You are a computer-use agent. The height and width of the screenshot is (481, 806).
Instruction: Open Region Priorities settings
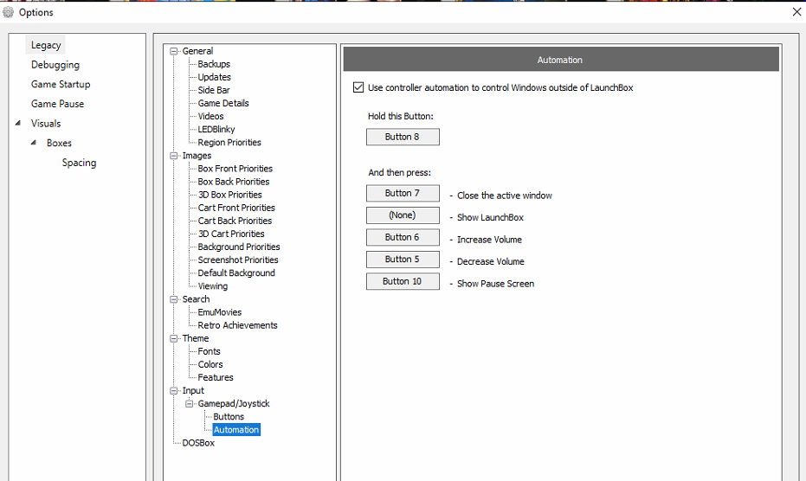coord(229,143)
